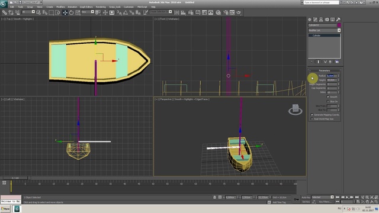
Task: Click the Sides spinner arrows
Action: [339, 92]
